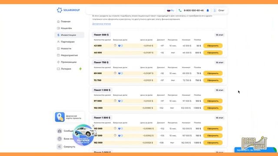Click the 102 000 share count cell
The width and height of the screenshot is (278, 156).
click(98, 108)
